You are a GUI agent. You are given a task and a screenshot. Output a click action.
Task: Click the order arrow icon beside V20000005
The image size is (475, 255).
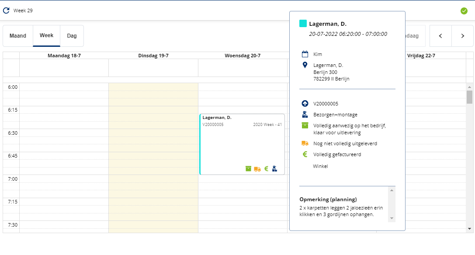pyautogui.click(x=305, y=104)
